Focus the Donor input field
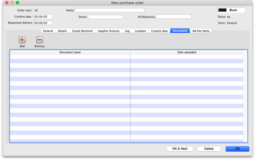The width and height of the screenshot is (255, 159). pos(105,17)
